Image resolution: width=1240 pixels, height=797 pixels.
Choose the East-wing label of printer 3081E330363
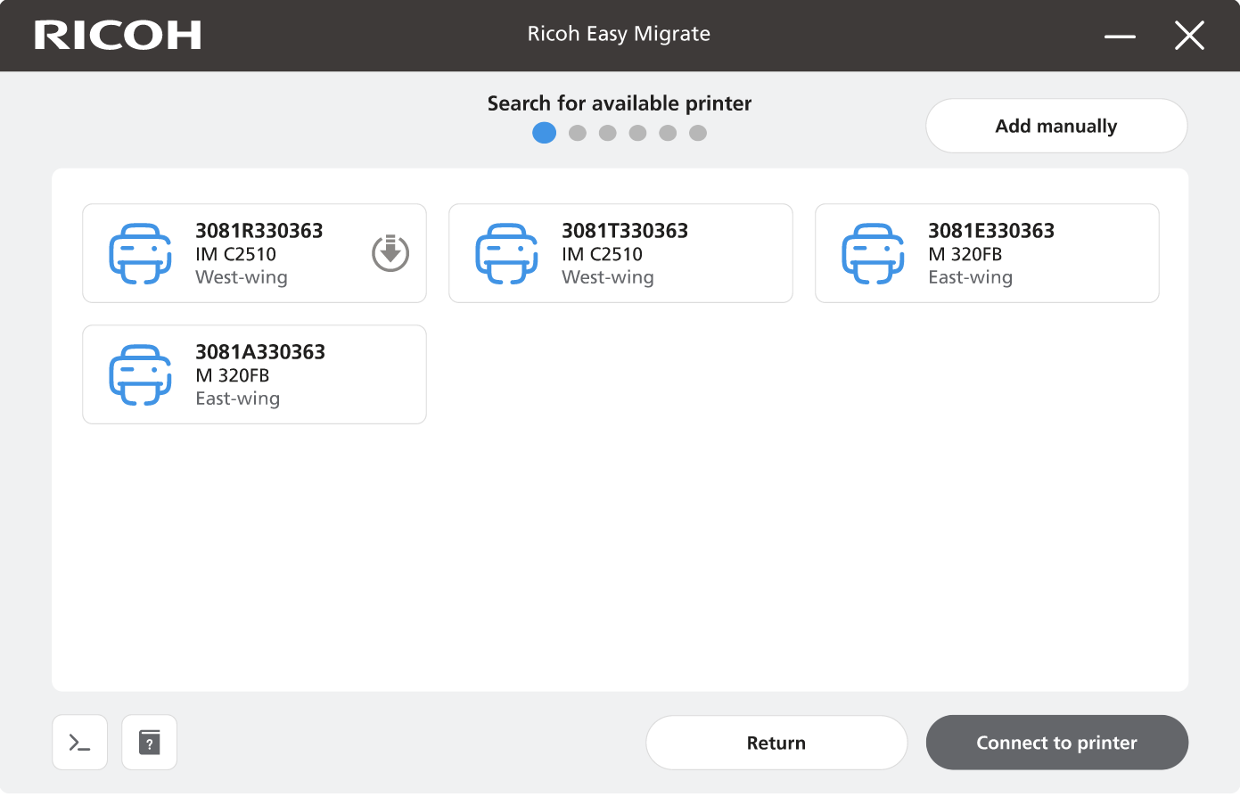(970, 277)
